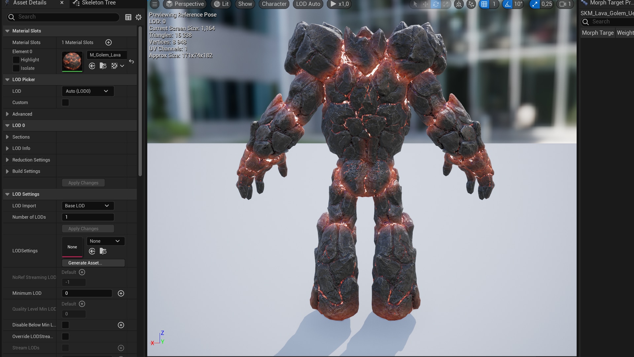Screen dimensions: 634x357
Task: Enable Isolate for material Element 0
Action: coord(16,68)
